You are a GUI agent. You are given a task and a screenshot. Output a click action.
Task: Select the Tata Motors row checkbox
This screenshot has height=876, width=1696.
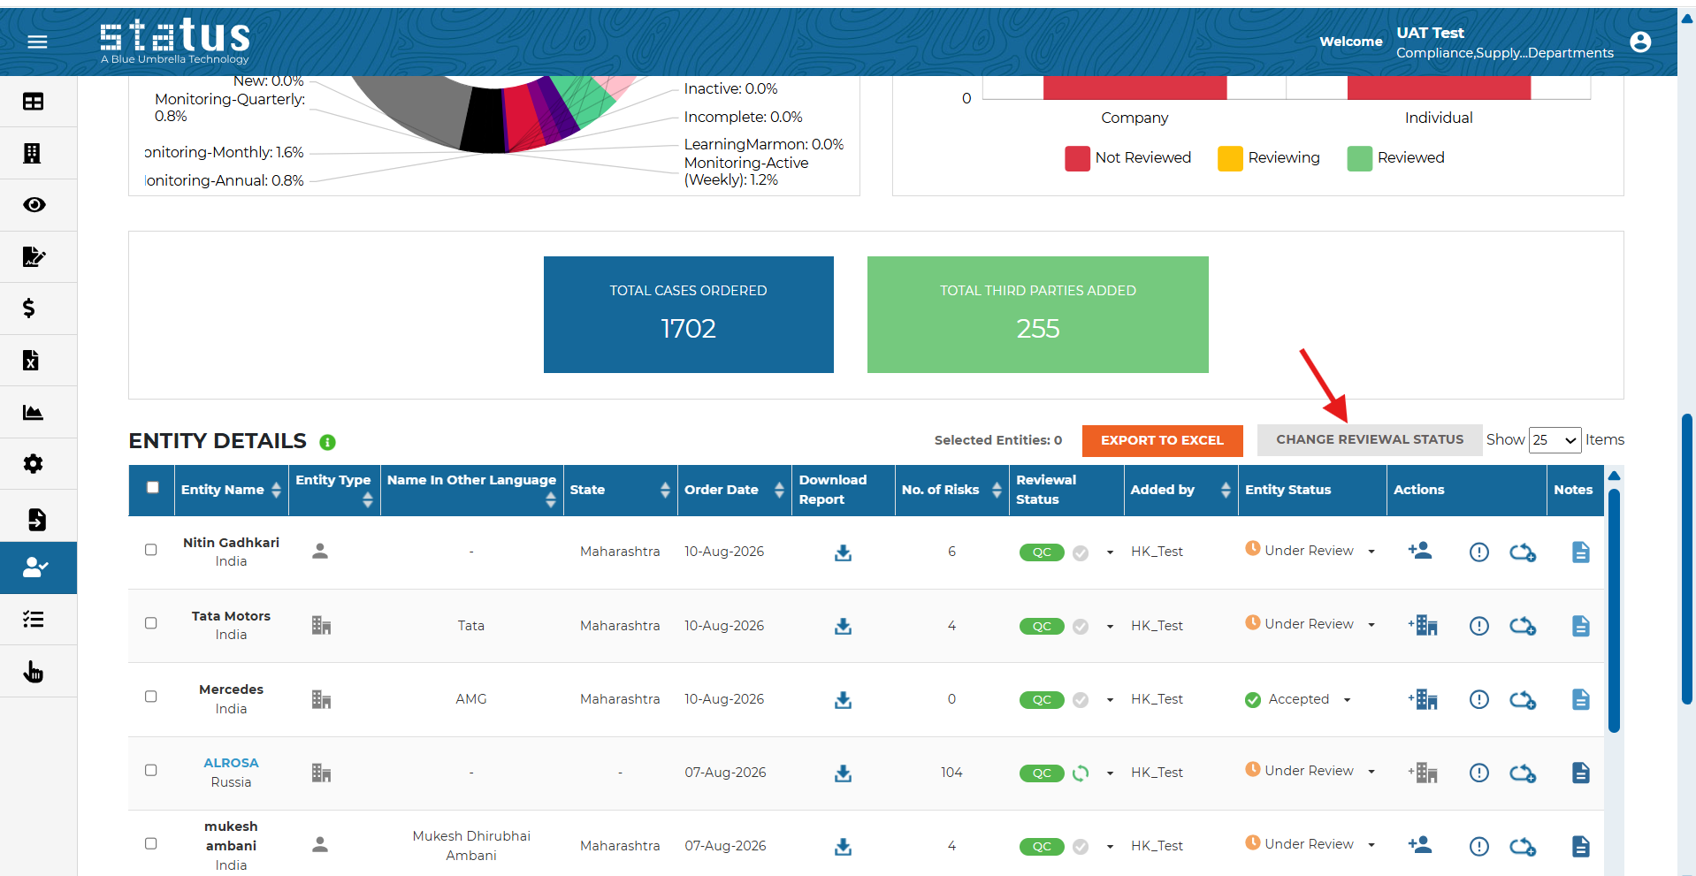(x=151, y=623)
